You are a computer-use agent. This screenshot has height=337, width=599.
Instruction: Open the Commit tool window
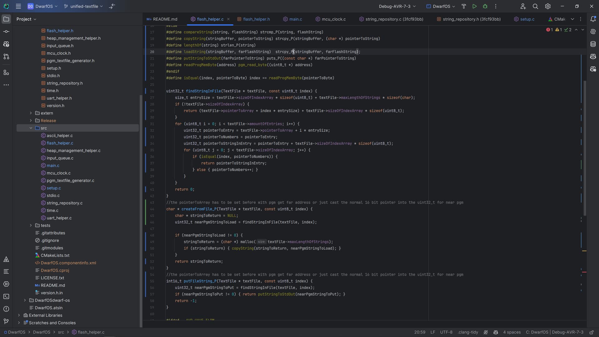click(6, 31)
